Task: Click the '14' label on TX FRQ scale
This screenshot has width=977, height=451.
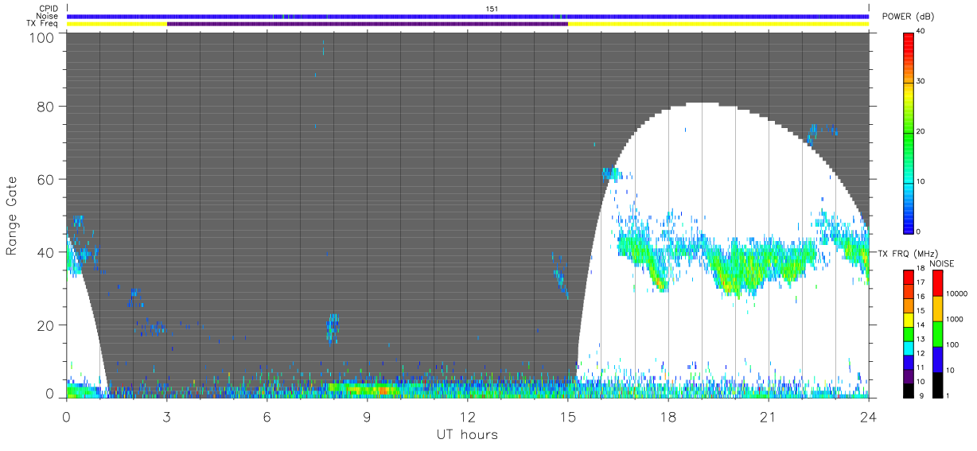Action: (x=921, y=325)
